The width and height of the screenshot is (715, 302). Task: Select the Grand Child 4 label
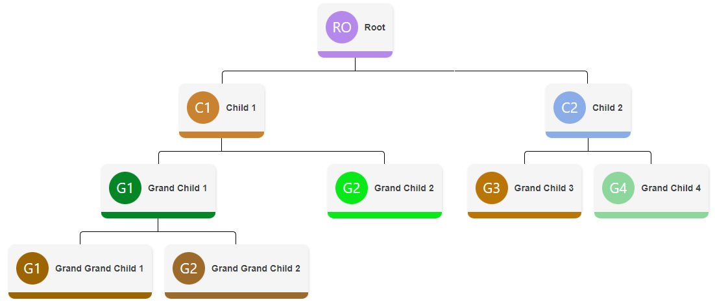coord(671,188)
